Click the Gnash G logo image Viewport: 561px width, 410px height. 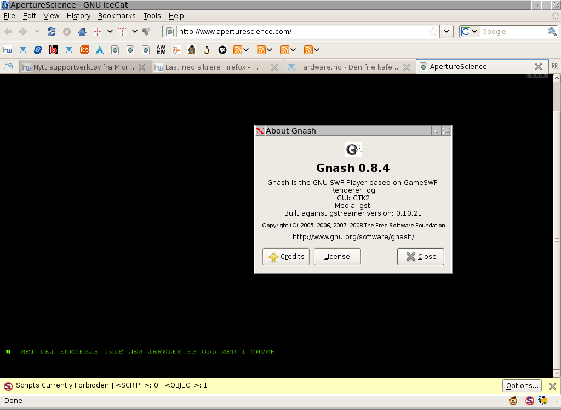353,149
